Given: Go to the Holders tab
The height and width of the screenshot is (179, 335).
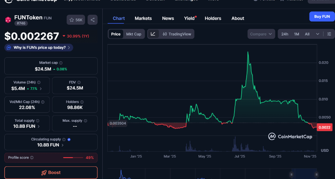Looking at the screenshot, I should click(213, 18).
